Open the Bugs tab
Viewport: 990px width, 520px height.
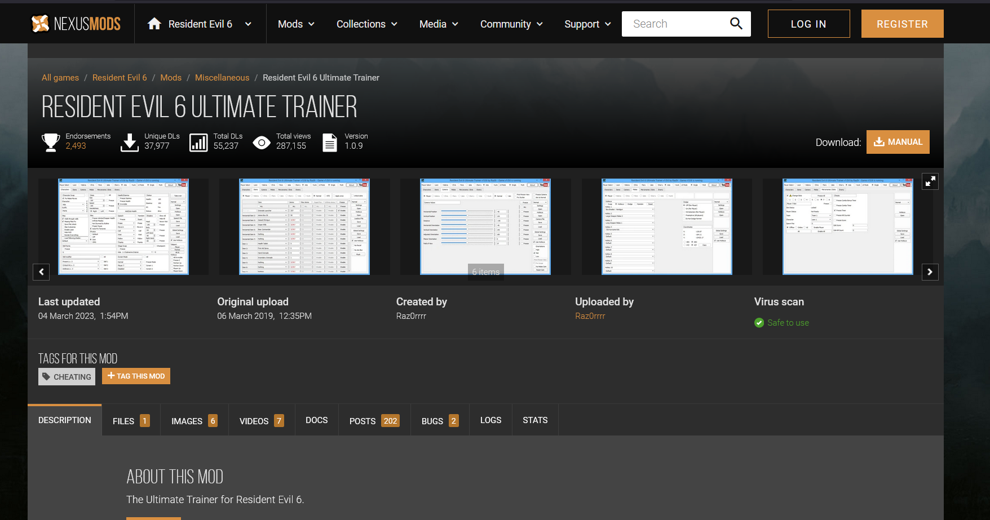[440, 420]
